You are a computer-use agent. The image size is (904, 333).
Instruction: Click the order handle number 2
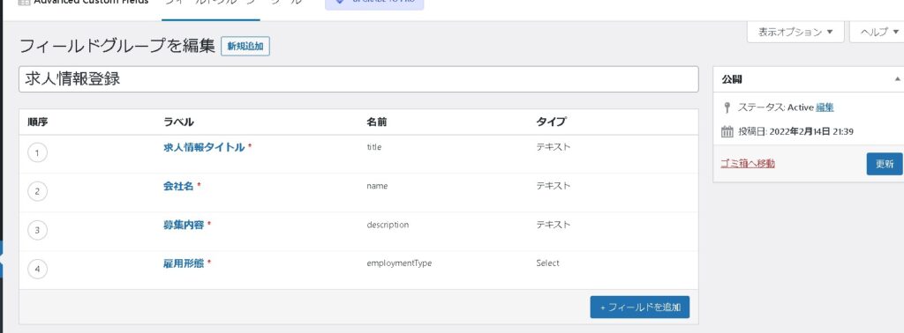click(x=37, y=191)
